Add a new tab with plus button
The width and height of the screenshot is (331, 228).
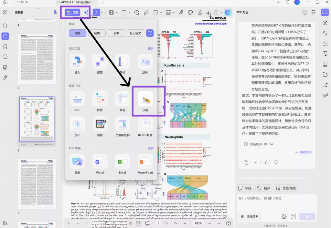pyautogui.click(x=103, y=2)
